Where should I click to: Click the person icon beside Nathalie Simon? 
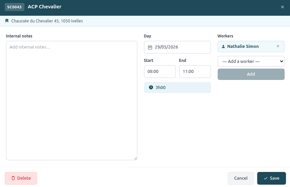223,46
